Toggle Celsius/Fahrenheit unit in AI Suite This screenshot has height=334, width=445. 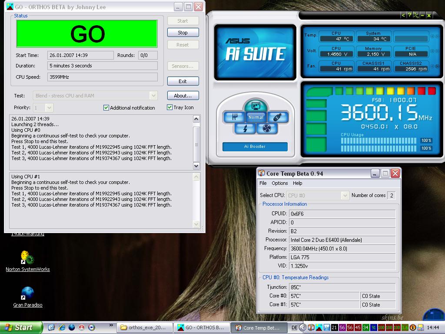point(416,15)
